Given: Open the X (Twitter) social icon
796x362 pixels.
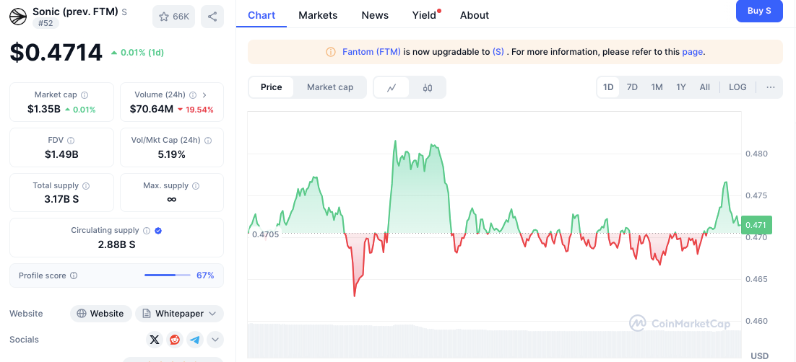Looking at the screenshot, I should click(155, 340).
